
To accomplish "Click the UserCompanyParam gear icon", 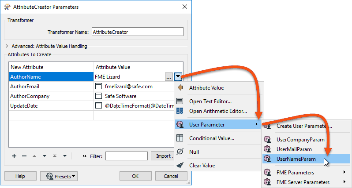I will tap(267, 139).
